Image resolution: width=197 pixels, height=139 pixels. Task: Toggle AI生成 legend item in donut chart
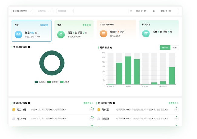point(65,82)
